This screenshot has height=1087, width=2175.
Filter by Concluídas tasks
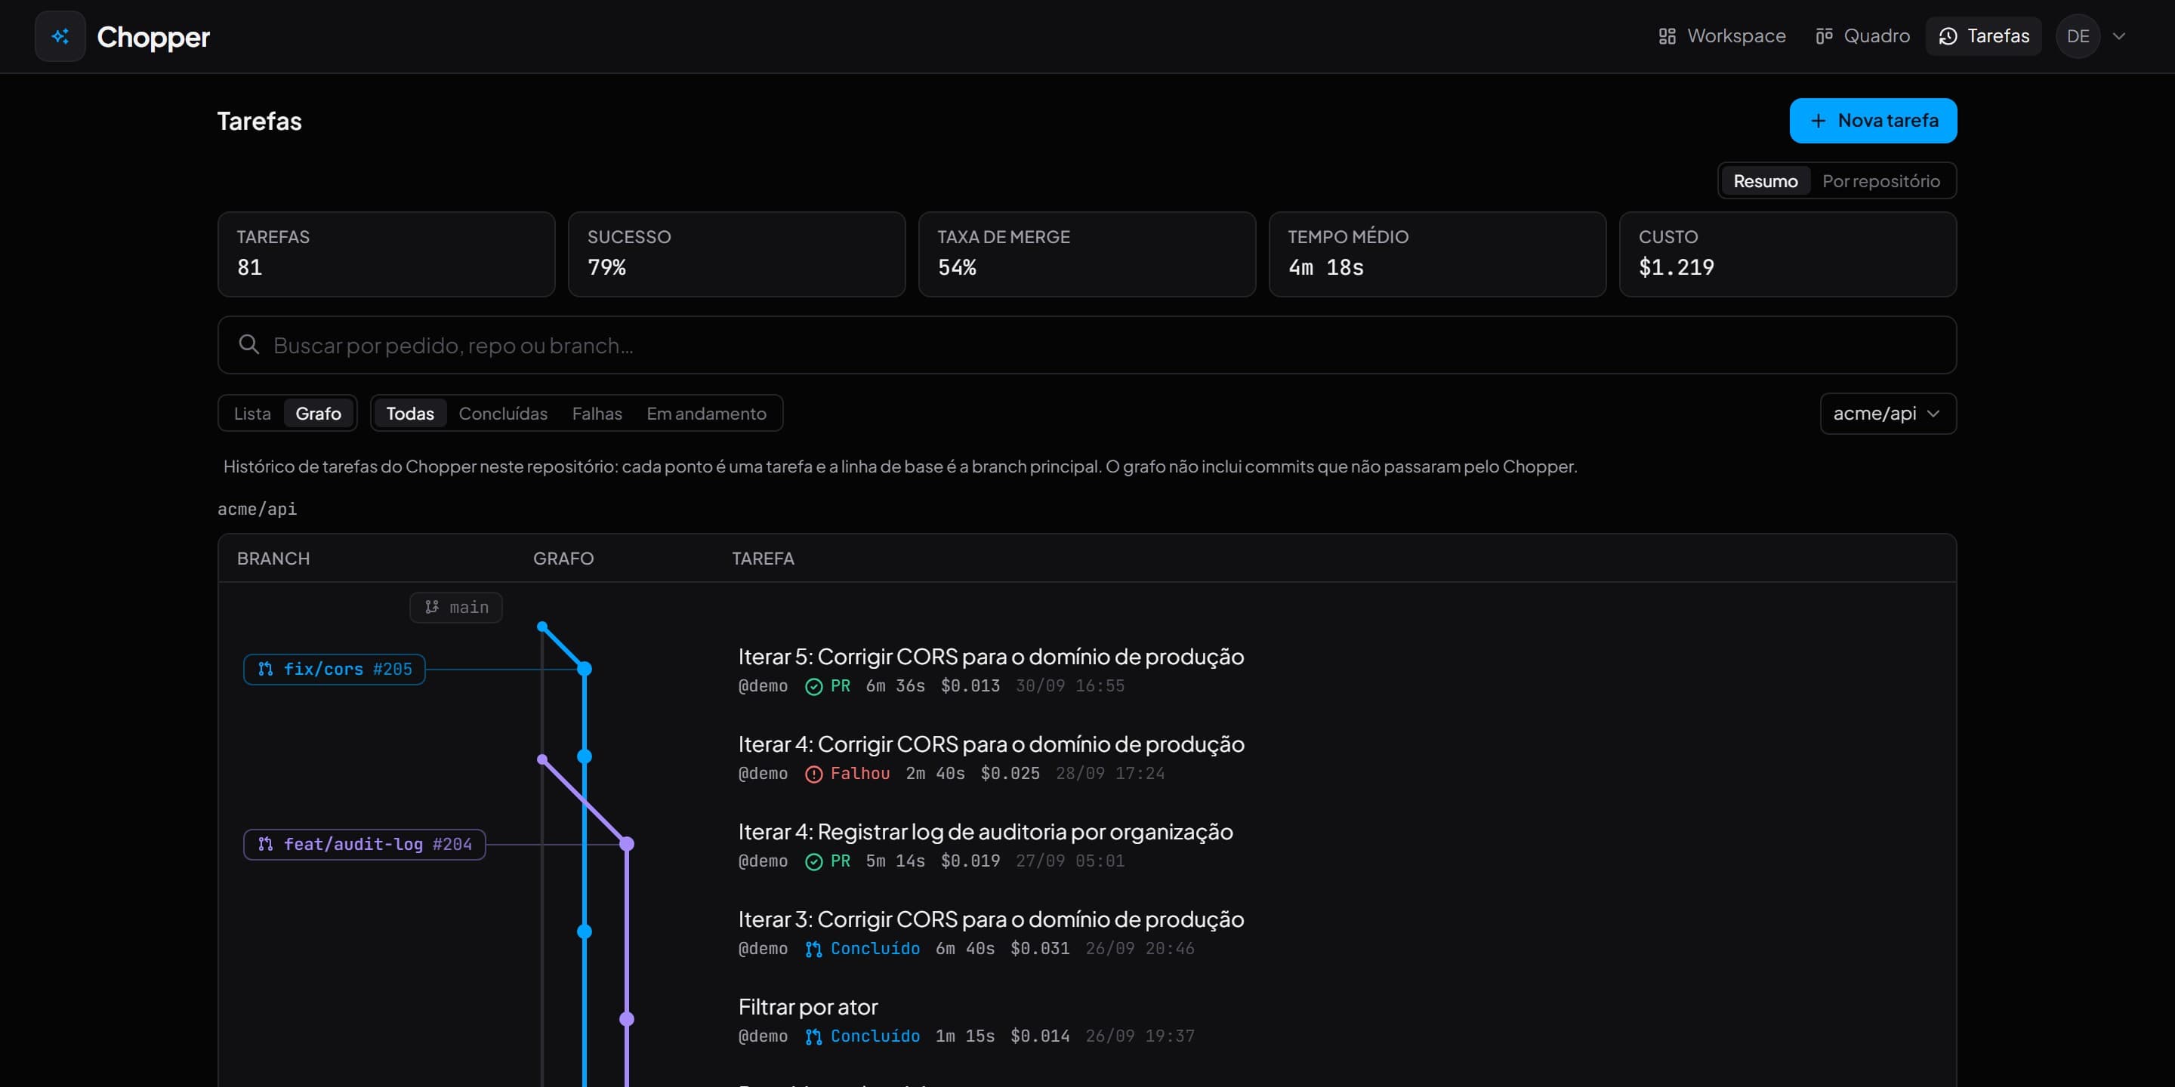tap(503, 414)
